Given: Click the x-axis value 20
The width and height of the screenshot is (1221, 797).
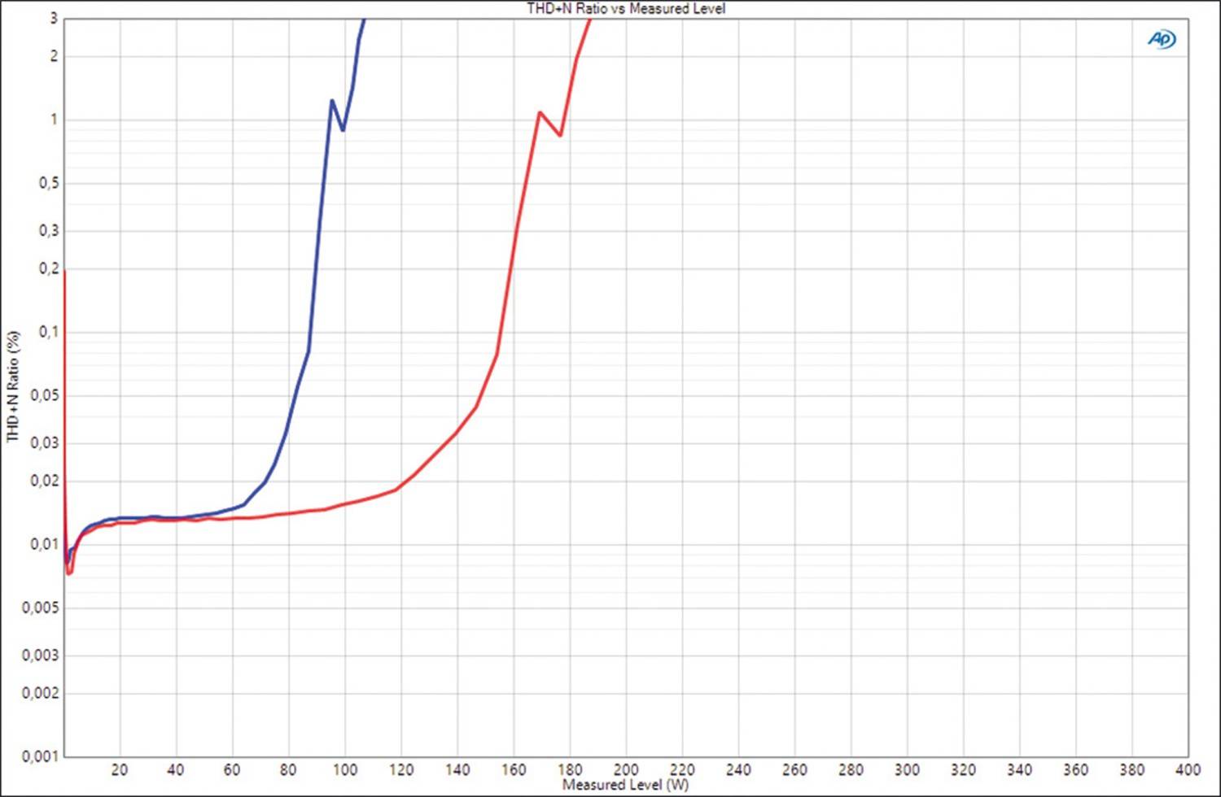Looking at the screenshot, I should pyautogui.click(x=120, y=769).
